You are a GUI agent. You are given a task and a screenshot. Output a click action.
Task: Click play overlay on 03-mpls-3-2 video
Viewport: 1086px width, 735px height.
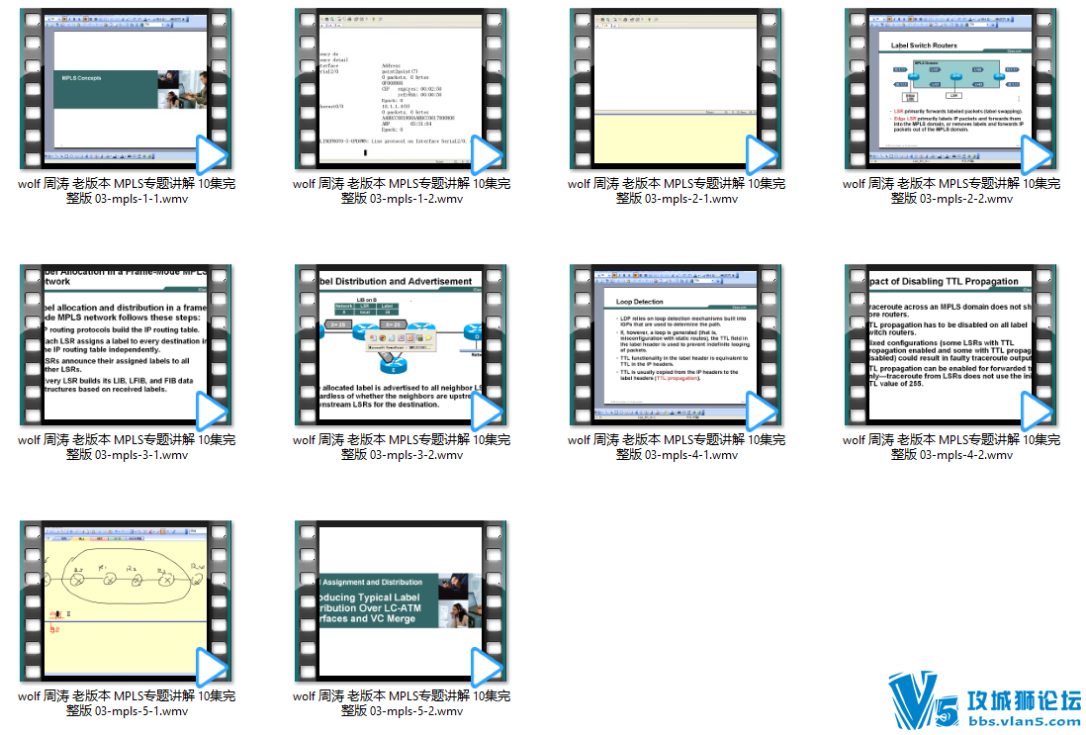pos(487,411)
